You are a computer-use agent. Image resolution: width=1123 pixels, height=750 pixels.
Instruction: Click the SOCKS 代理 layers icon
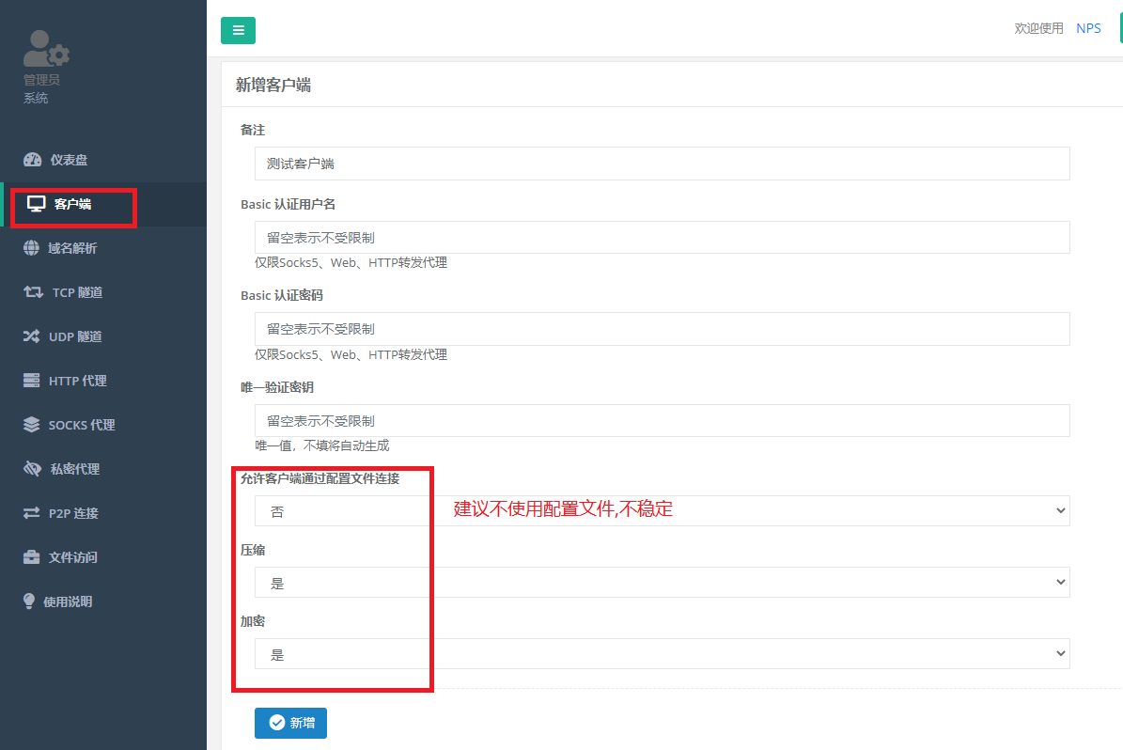(32, 425)
